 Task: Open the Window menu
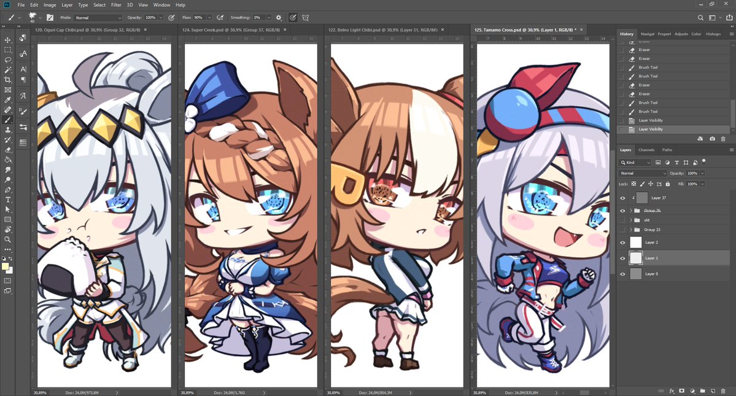(x=161, y=5)
